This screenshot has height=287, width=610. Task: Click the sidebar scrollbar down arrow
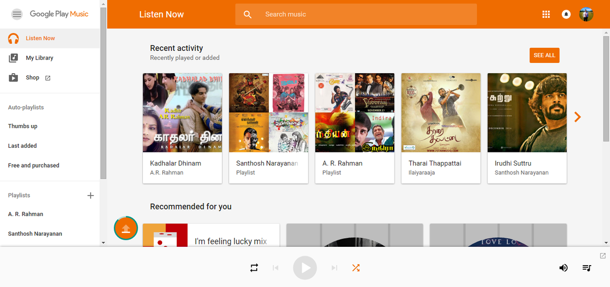104,243
